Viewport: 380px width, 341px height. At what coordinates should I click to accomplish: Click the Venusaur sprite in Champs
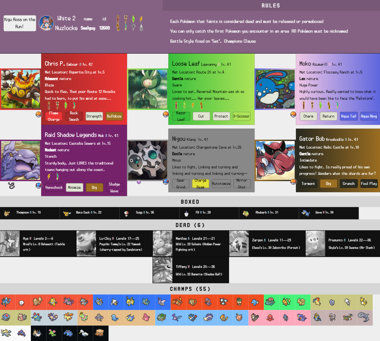(270, 302)
